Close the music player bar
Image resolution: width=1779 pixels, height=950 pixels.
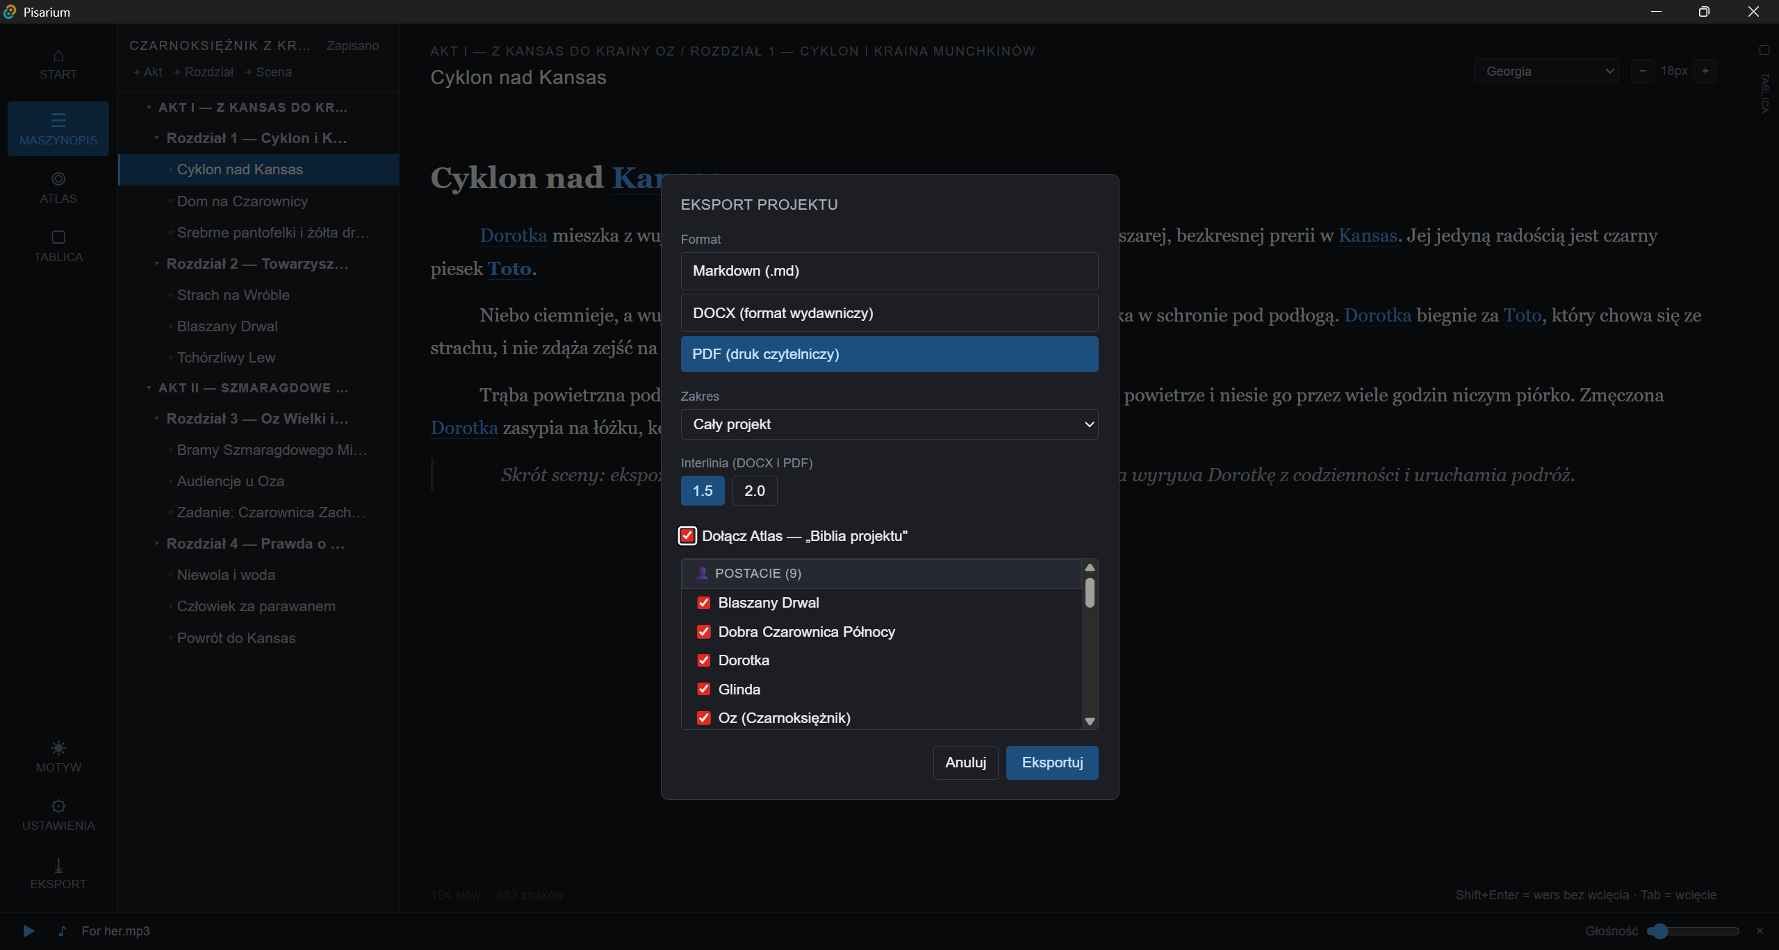point(1760,931)
